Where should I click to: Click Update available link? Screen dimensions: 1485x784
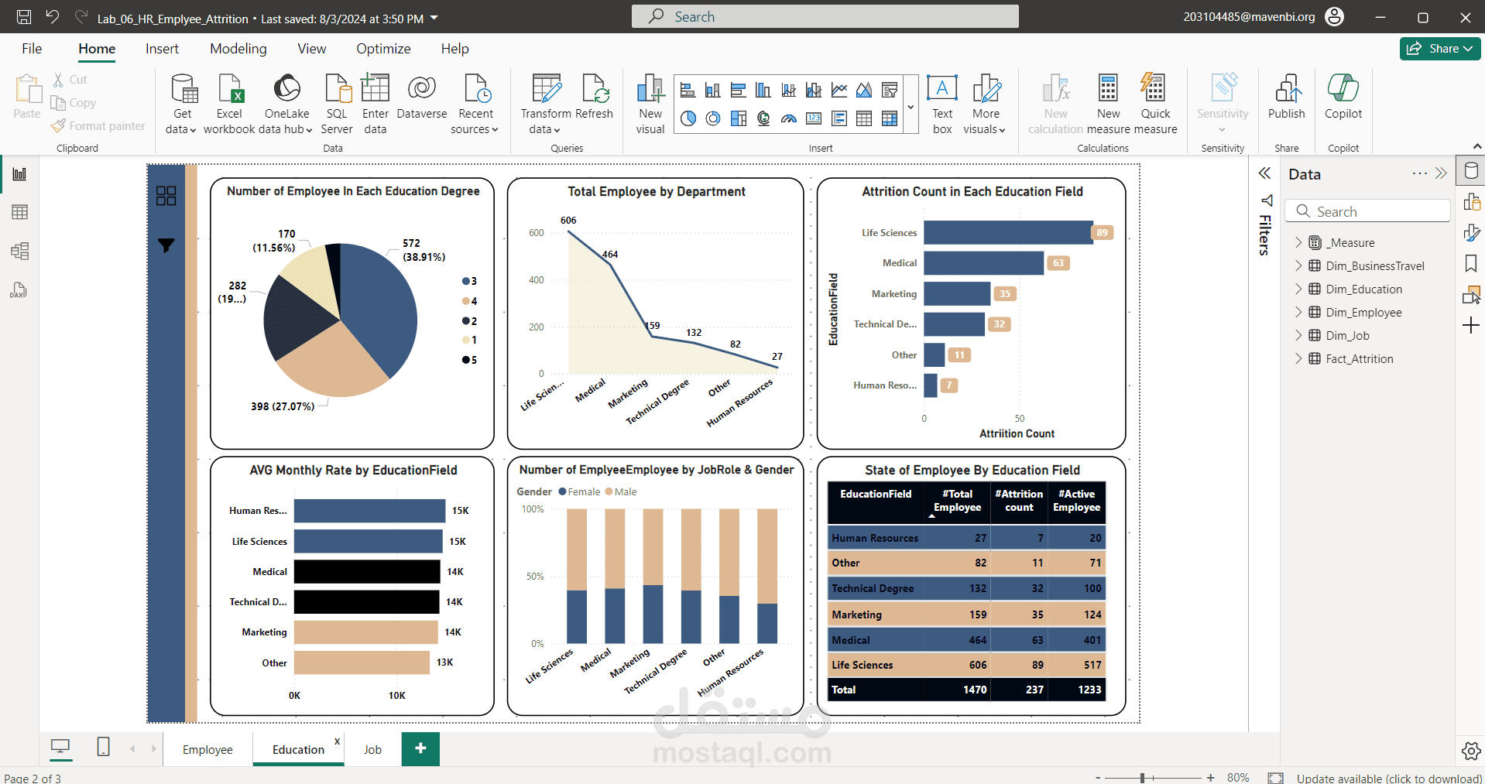[1389, 778]
